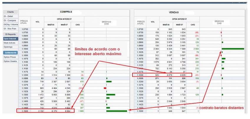Open OIChg / Volume chart view

(x=9, y=24)
